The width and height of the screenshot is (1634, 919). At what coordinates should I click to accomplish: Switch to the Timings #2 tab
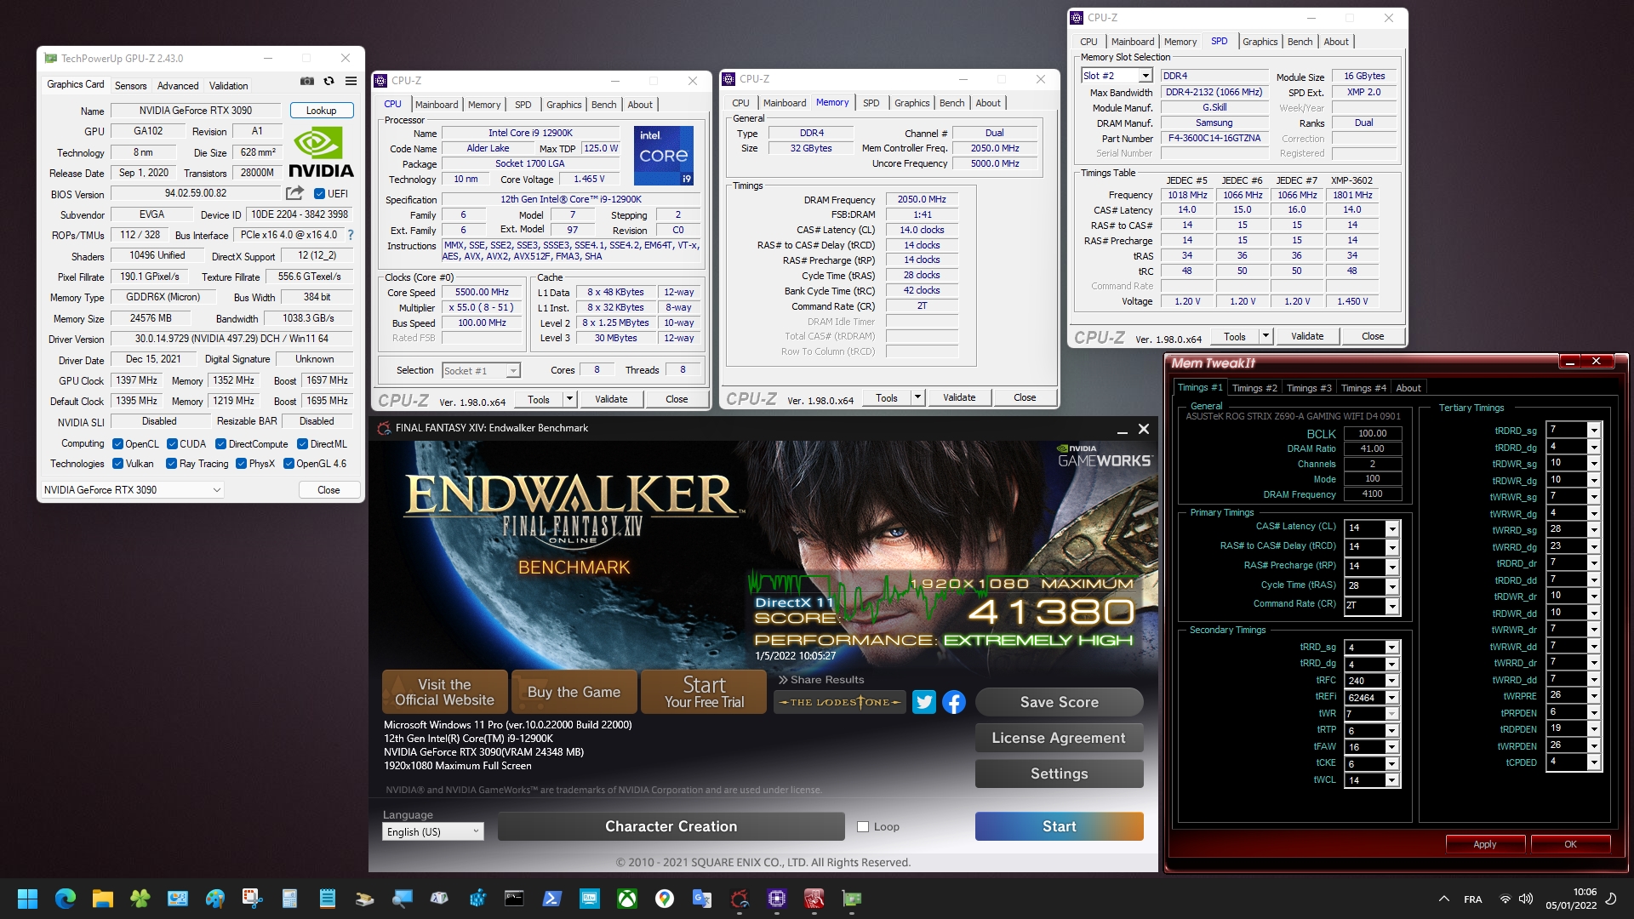pos(1254,388)
